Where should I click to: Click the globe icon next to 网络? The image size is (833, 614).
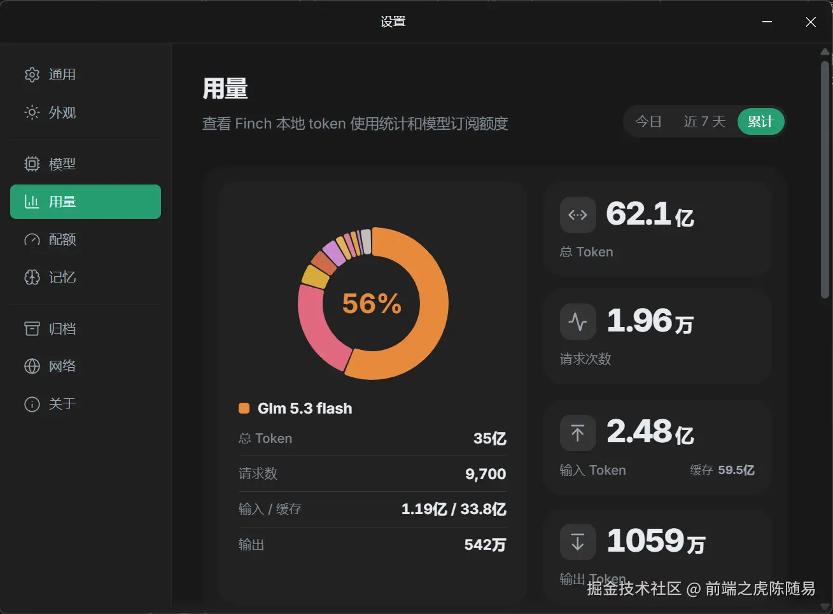(32, 366)
